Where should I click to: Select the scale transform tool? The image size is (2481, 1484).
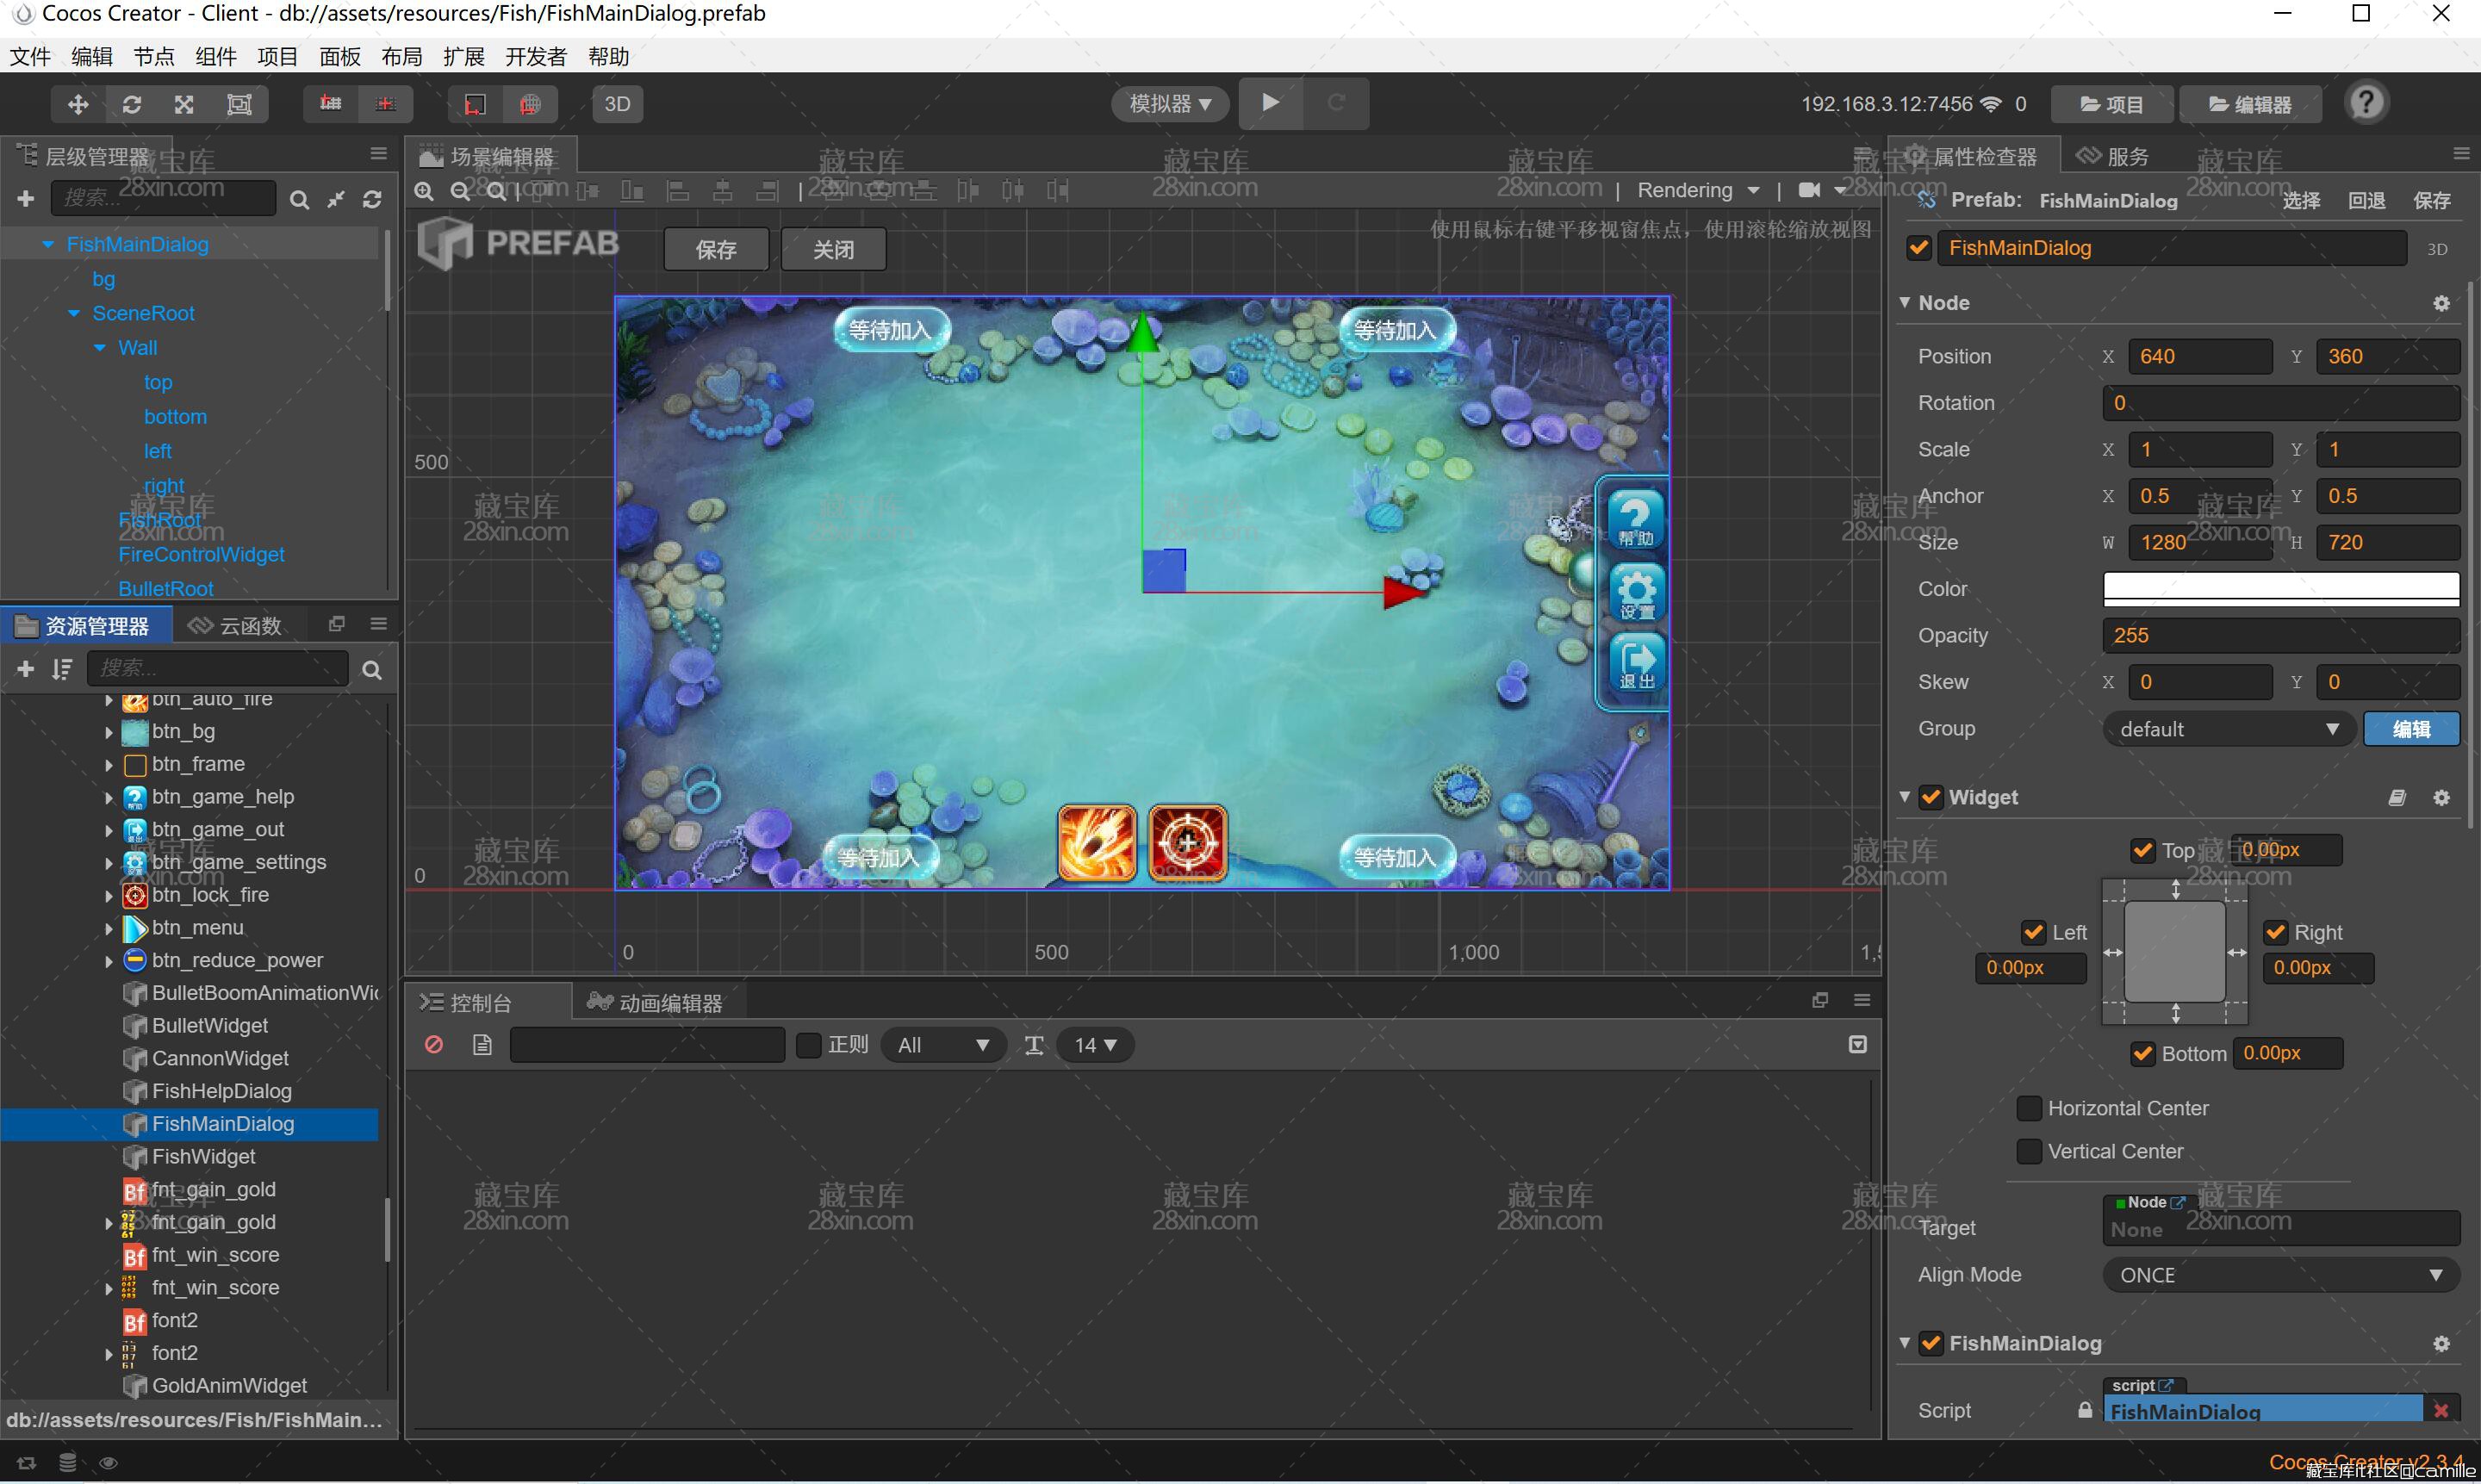pos(185,104)
